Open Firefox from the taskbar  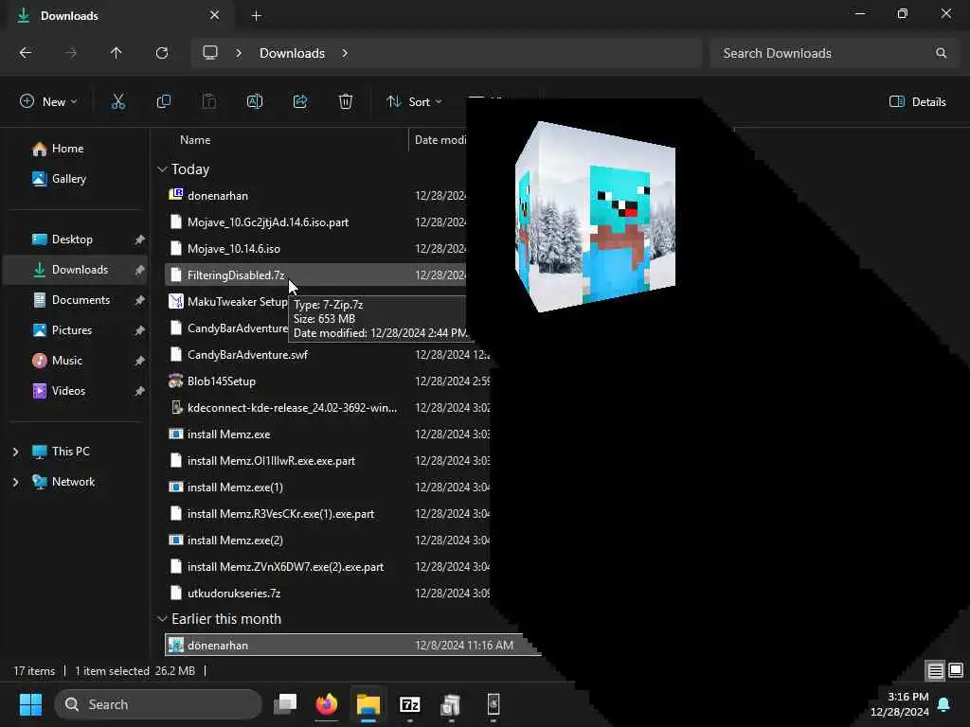pyautogui.click(x=327, y=704)
